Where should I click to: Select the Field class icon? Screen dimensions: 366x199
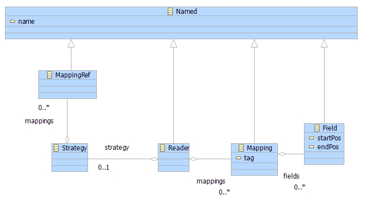[x=317, y=128]
